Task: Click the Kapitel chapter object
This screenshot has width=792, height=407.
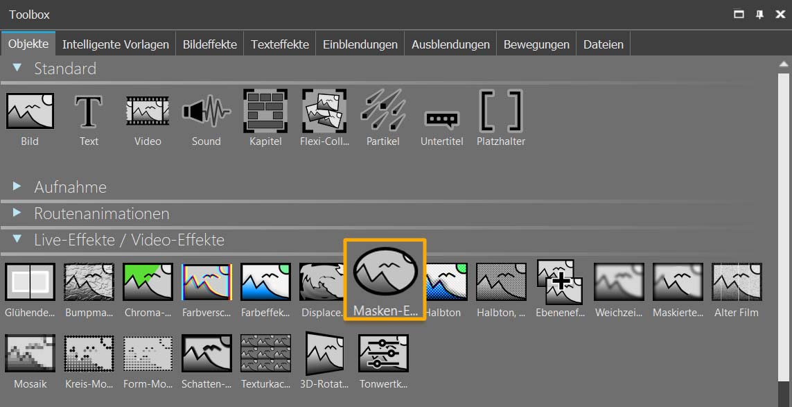Action: point(265,112)
